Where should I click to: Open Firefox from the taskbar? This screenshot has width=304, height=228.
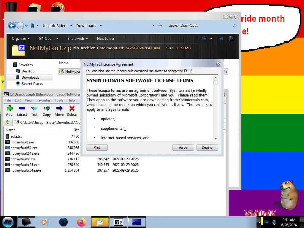[82, 222]
